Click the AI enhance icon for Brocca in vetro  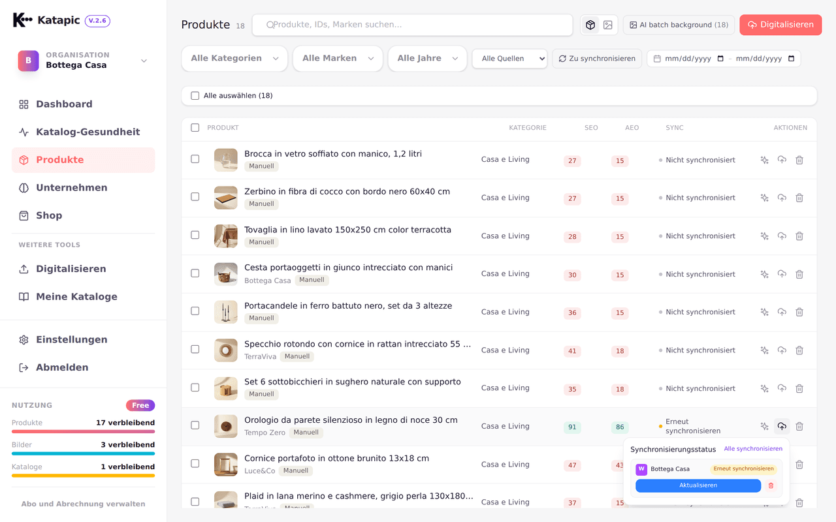pos(764,160)
